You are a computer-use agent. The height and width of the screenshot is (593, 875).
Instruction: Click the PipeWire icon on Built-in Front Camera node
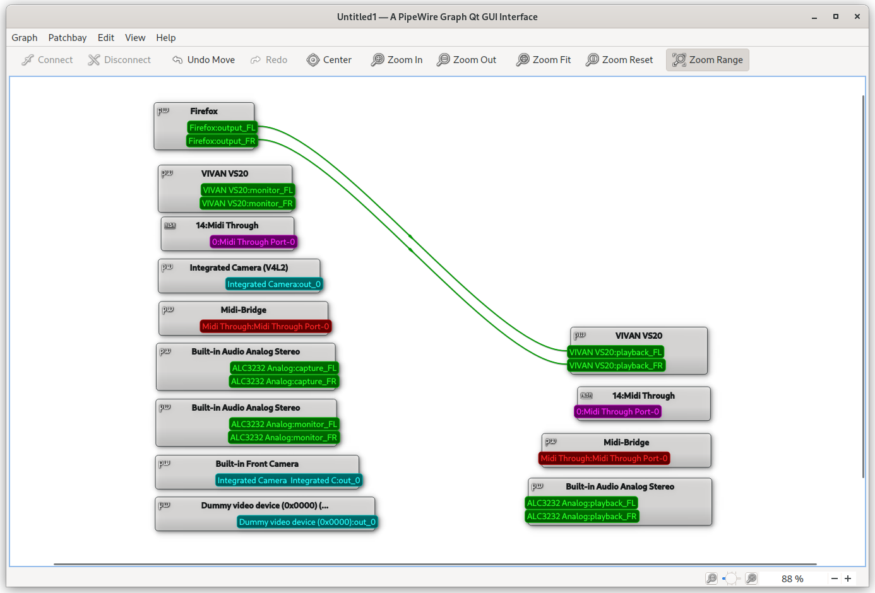coord(164,463)
